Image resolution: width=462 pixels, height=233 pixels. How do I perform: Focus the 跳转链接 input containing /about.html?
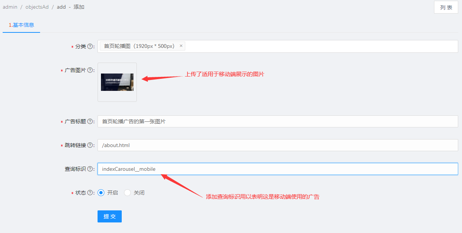[x=278, y=145]
